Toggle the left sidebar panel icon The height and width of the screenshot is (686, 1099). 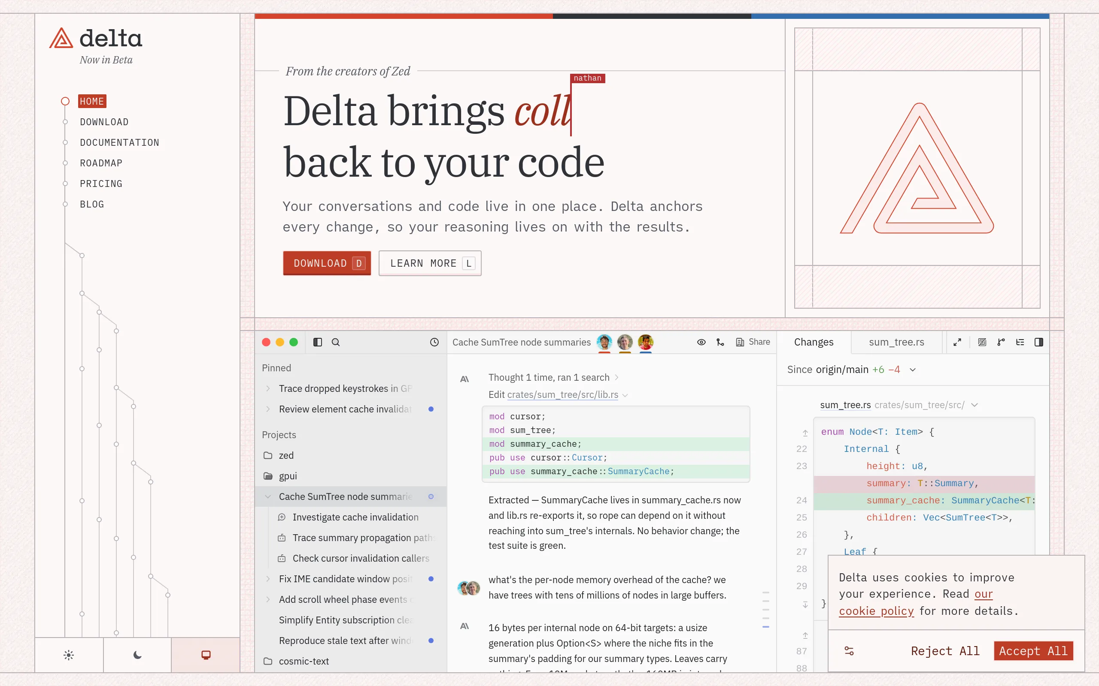(317, 342)
